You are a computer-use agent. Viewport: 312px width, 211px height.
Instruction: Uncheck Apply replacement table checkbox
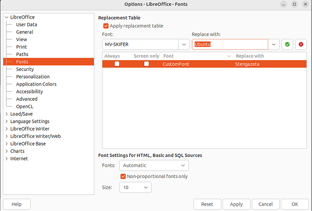pos(106,26)
